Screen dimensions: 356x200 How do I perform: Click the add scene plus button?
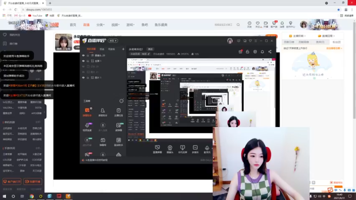[123, 49]
